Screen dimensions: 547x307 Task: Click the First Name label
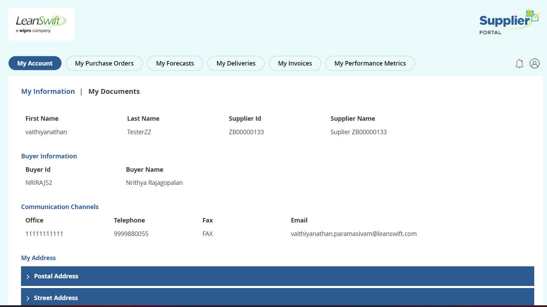tap(42, 119)
